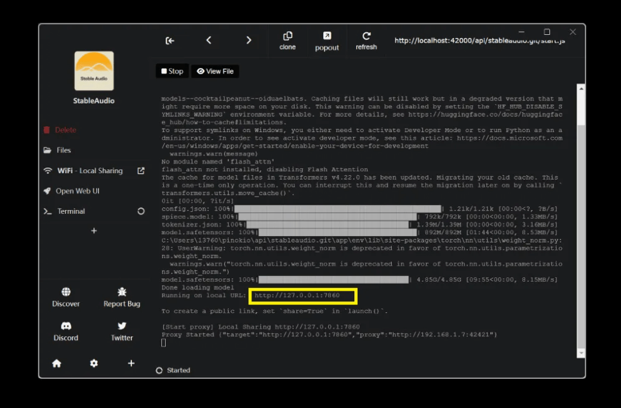Click the 'Done loading model' line
The width and height of the screenshot is (621, 408).
[197, 287]
